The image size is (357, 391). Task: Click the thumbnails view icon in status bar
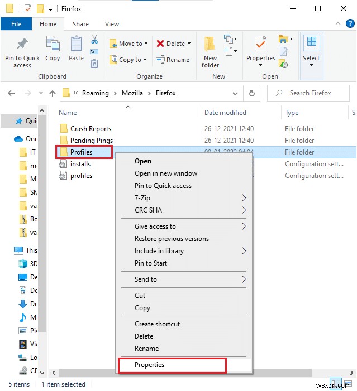point(348,384)
